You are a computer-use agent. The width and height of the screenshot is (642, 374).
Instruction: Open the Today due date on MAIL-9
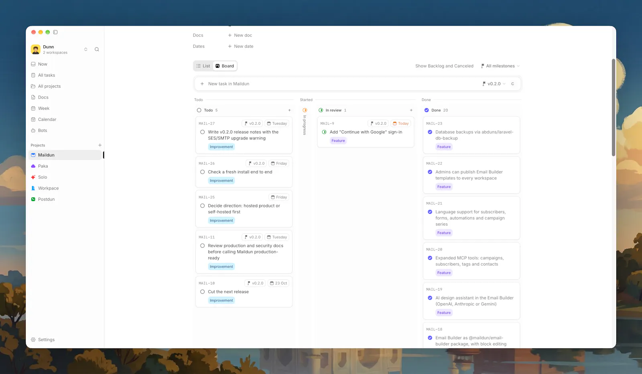(400, 123)
